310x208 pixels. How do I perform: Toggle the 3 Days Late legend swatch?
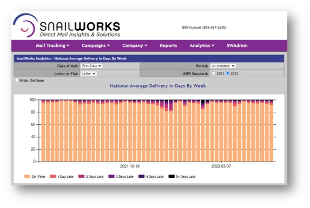click(111, 176)
